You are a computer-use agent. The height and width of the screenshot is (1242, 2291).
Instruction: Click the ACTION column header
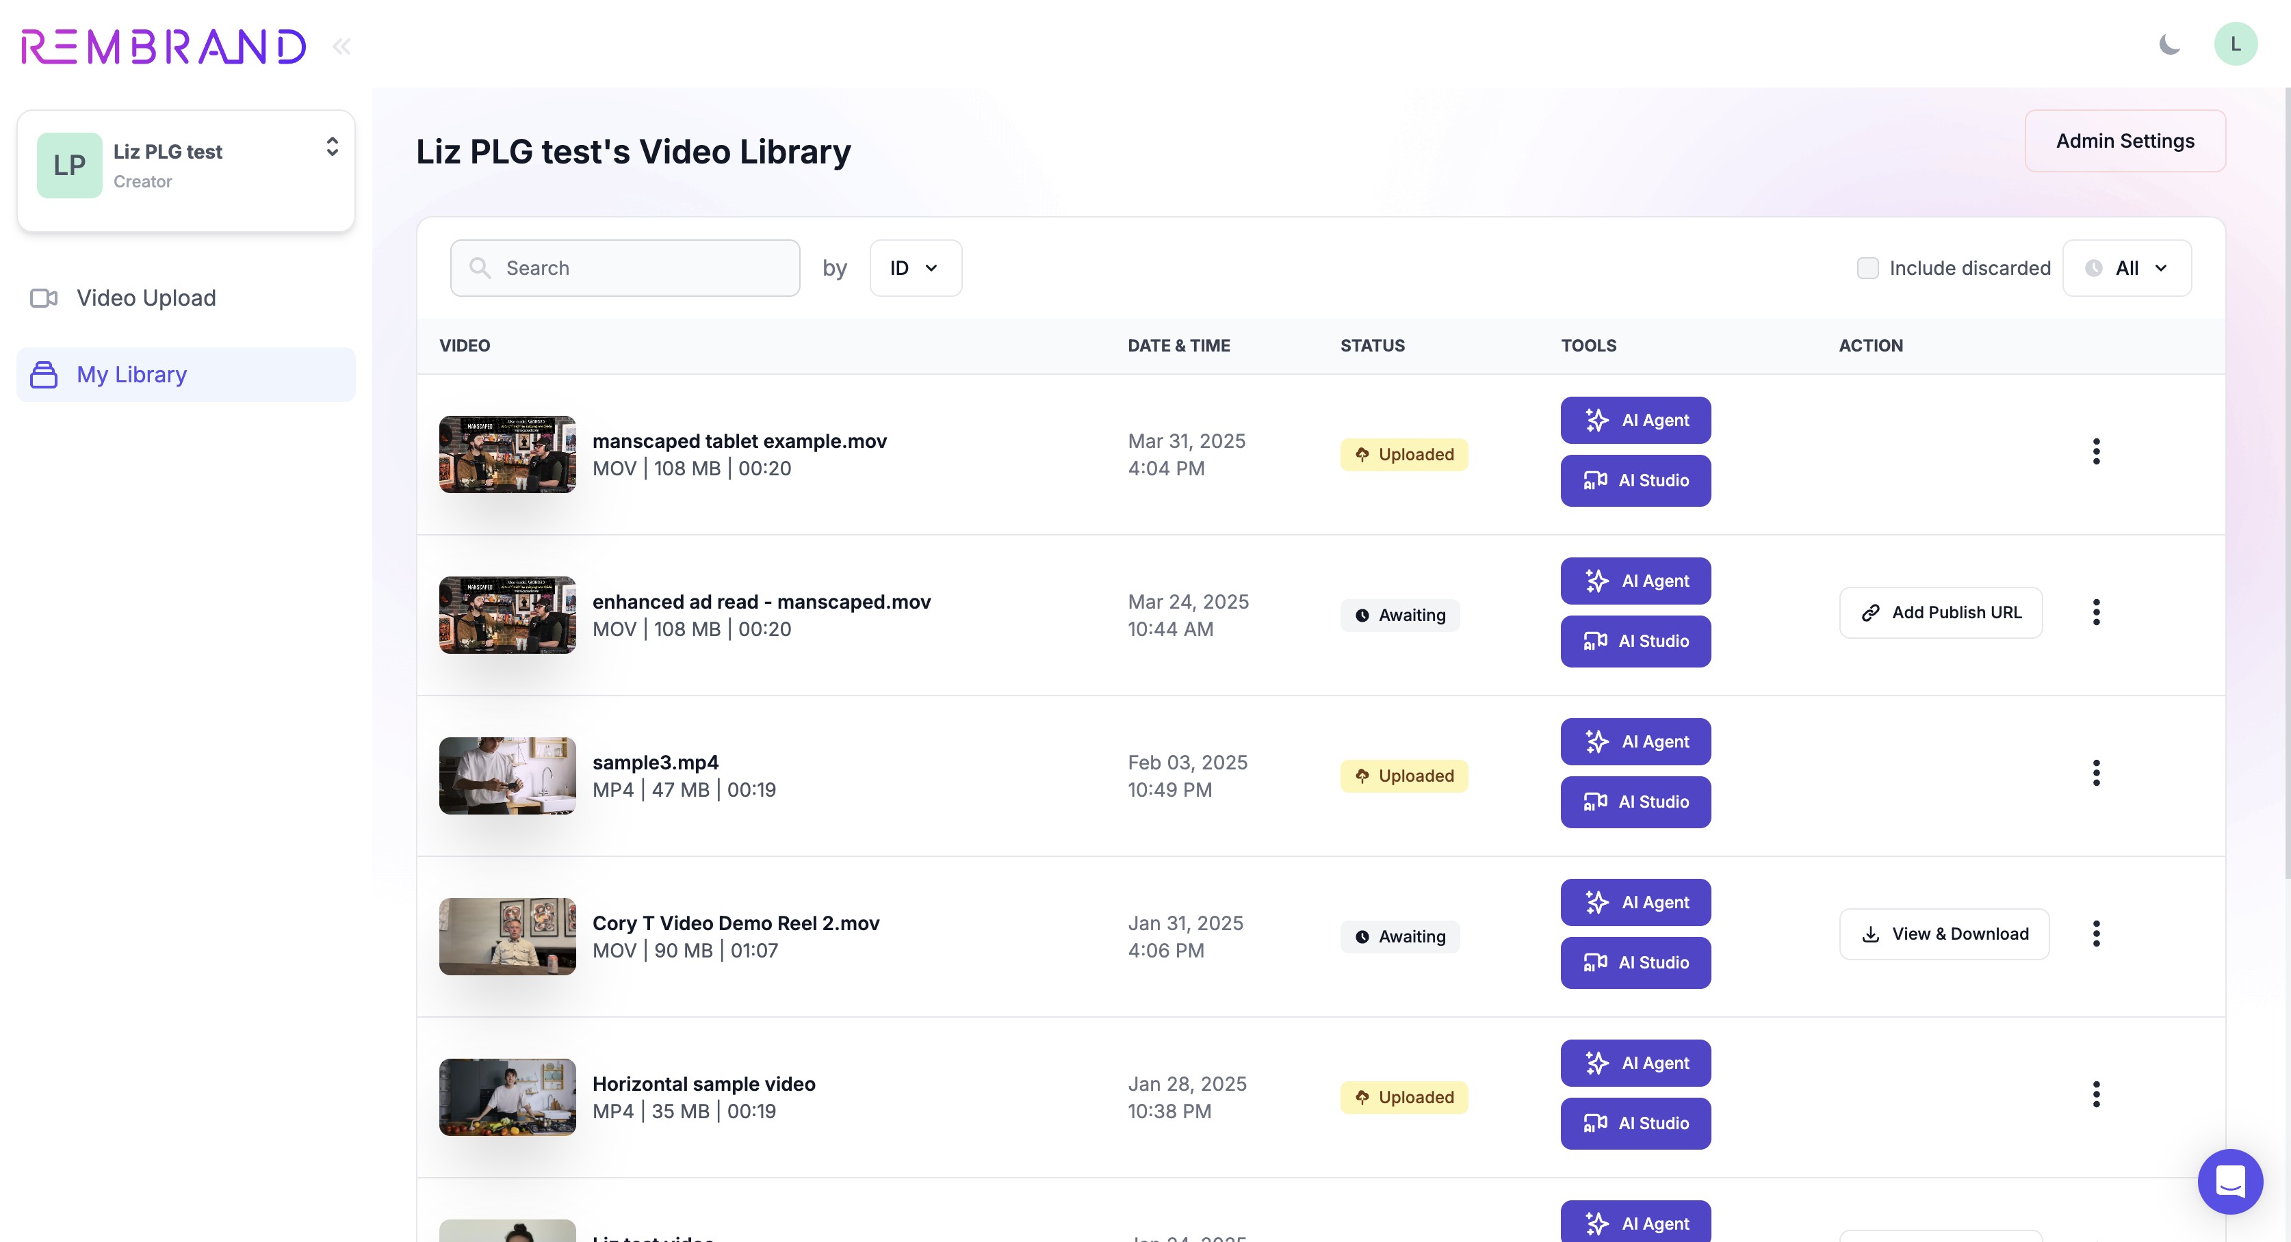(x=1870, y=346)
